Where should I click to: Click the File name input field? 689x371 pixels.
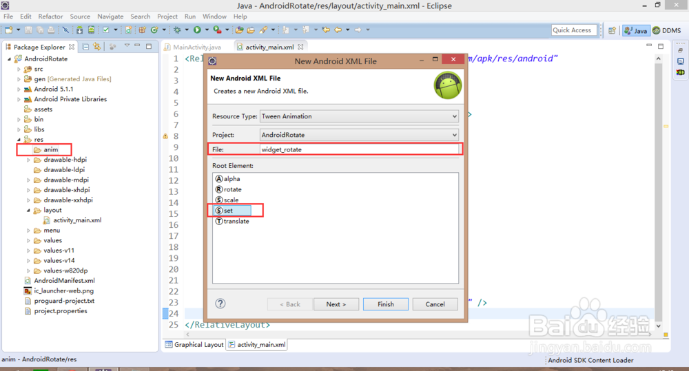coord(359,149)
